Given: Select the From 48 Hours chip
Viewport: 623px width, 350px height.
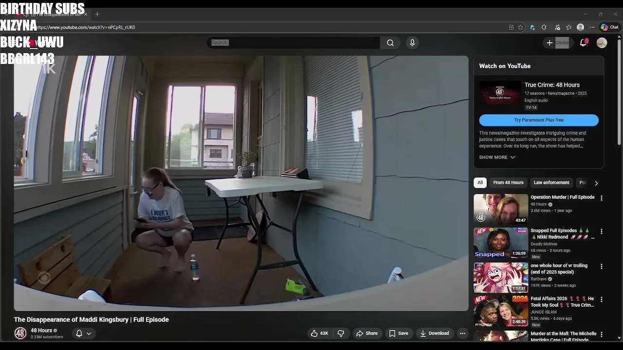Looking at the screenshot, I should [x=508, y=183].
